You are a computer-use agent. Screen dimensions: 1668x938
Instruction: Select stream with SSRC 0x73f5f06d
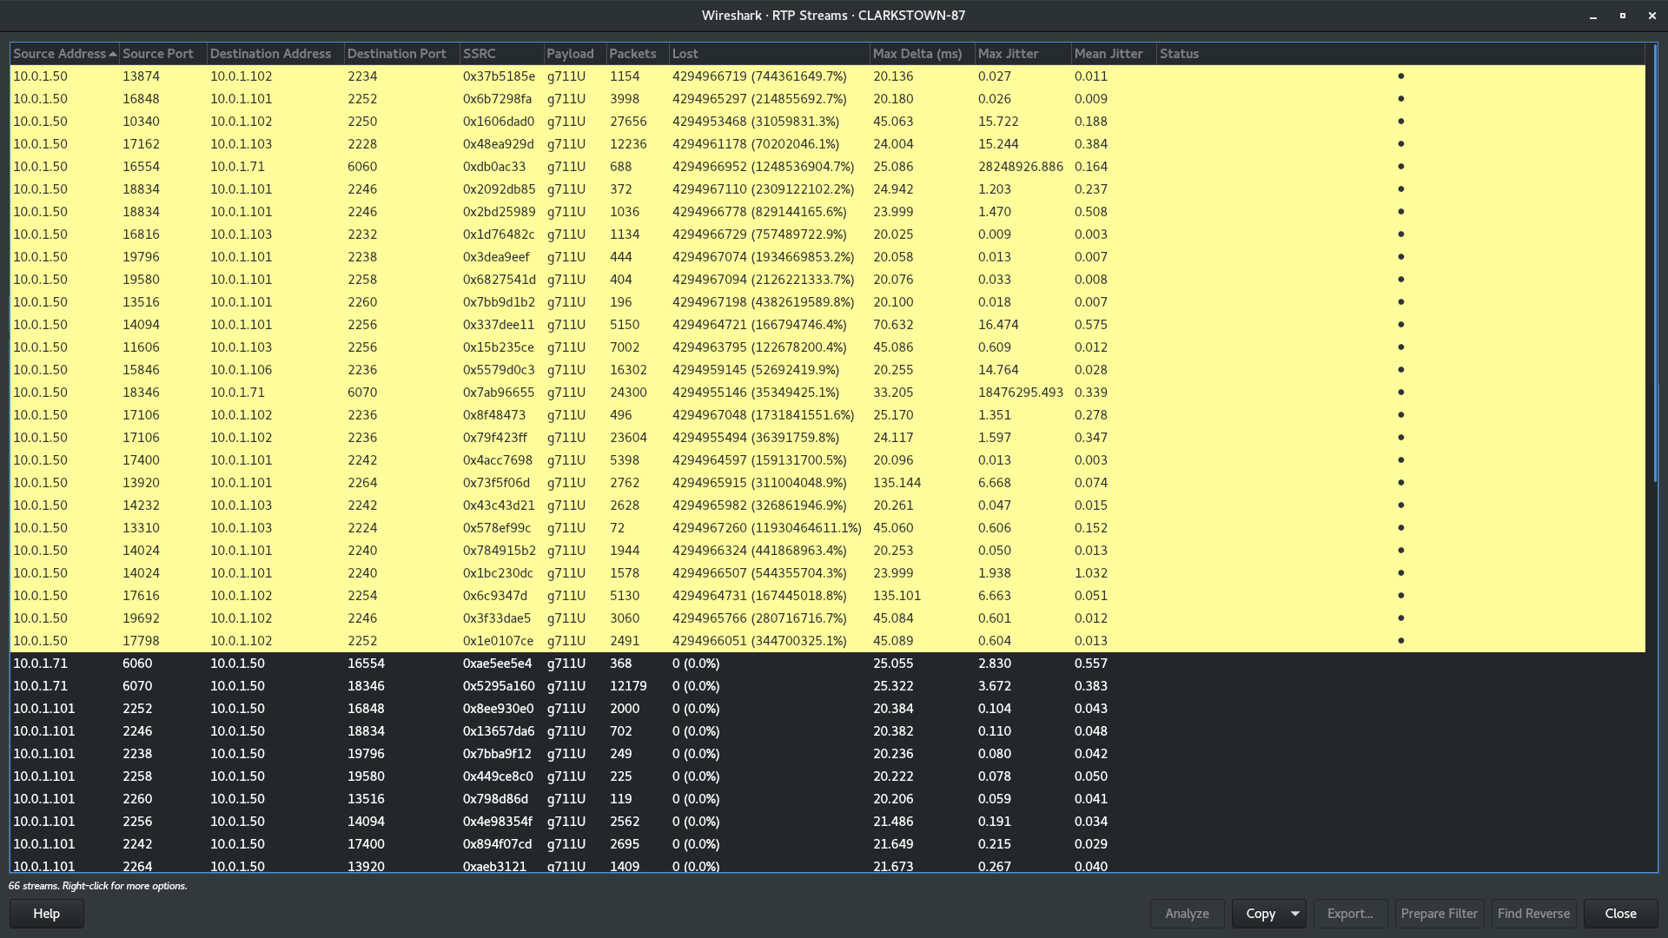(827, 483)
